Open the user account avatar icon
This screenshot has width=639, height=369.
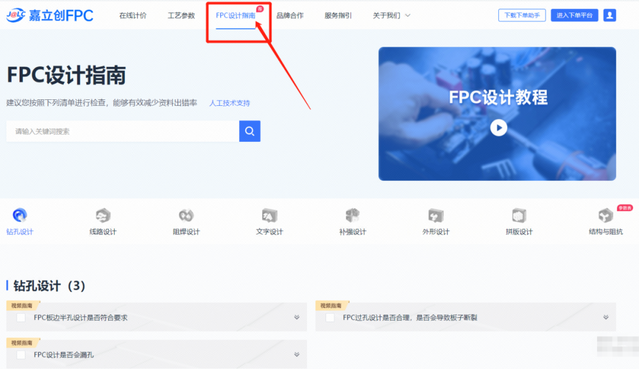click(609, 15)
